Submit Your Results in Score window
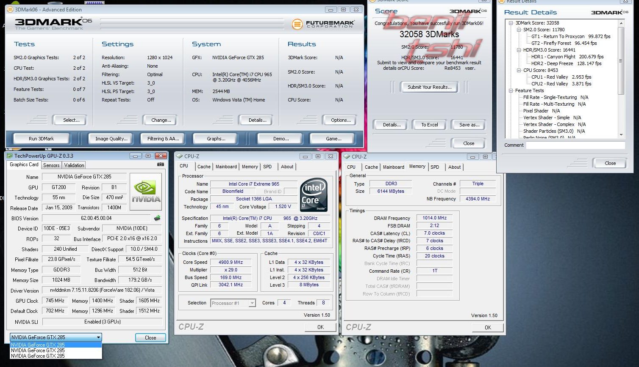 [429, 87]
